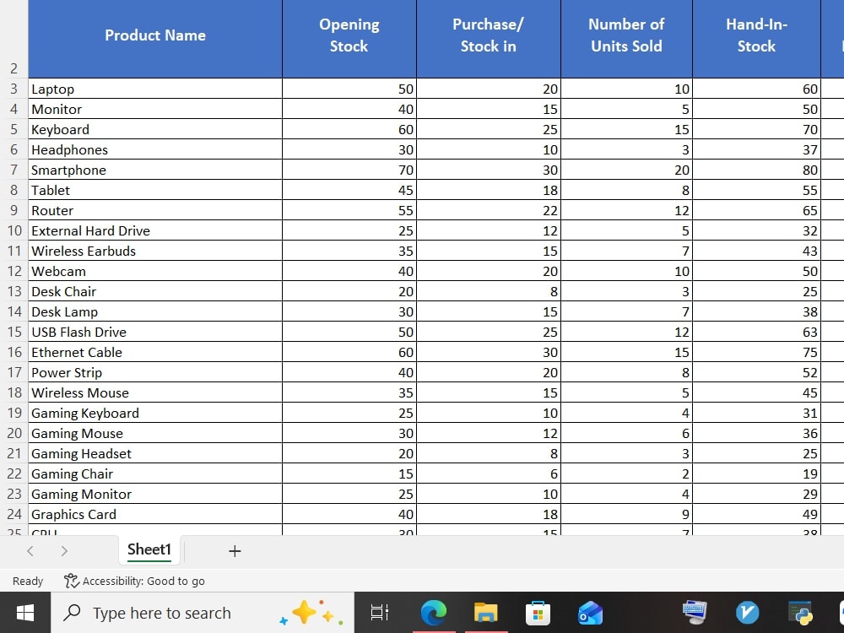The image size is (844, 633).
Task: Select USB Flash Drive hand-in-stock value 63
Action: [x=756, y=332]
